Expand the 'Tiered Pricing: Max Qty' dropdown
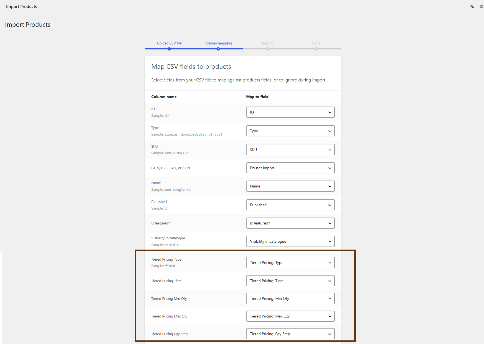Image resolution: width=484 pixels, height=344 pixels. [x=290, y=316]
